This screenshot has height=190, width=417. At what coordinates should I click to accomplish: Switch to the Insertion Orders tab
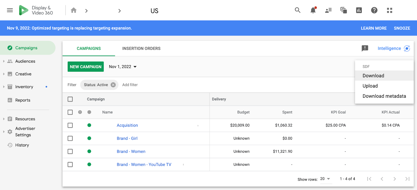tap(141, 48)
